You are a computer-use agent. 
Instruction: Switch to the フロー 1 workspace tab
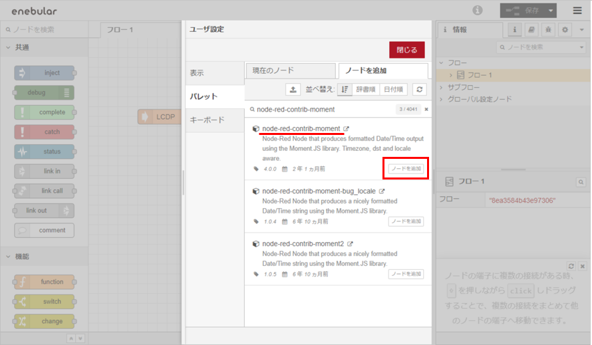[140, 30]
